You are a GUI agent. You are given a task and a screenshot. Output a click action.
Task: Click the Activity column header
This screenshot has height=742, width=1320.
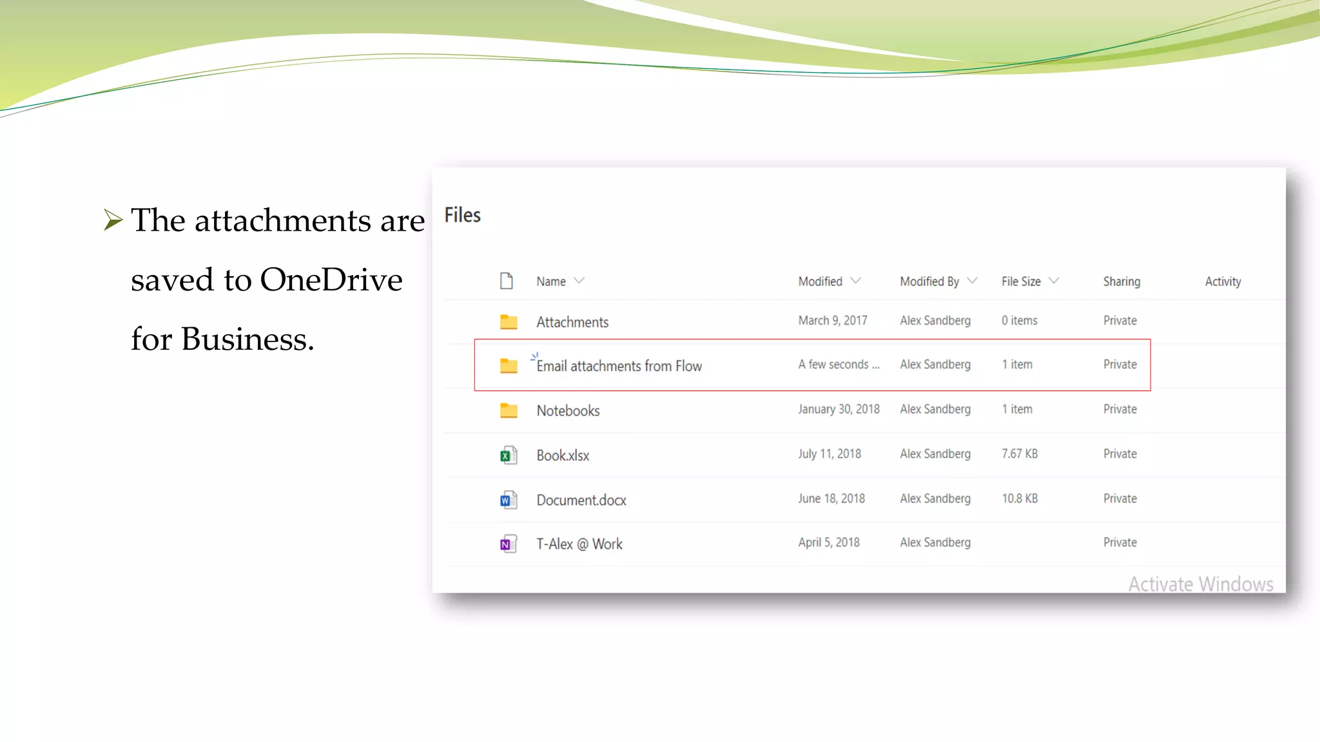pyautogui.click(x=1223, y=281)
